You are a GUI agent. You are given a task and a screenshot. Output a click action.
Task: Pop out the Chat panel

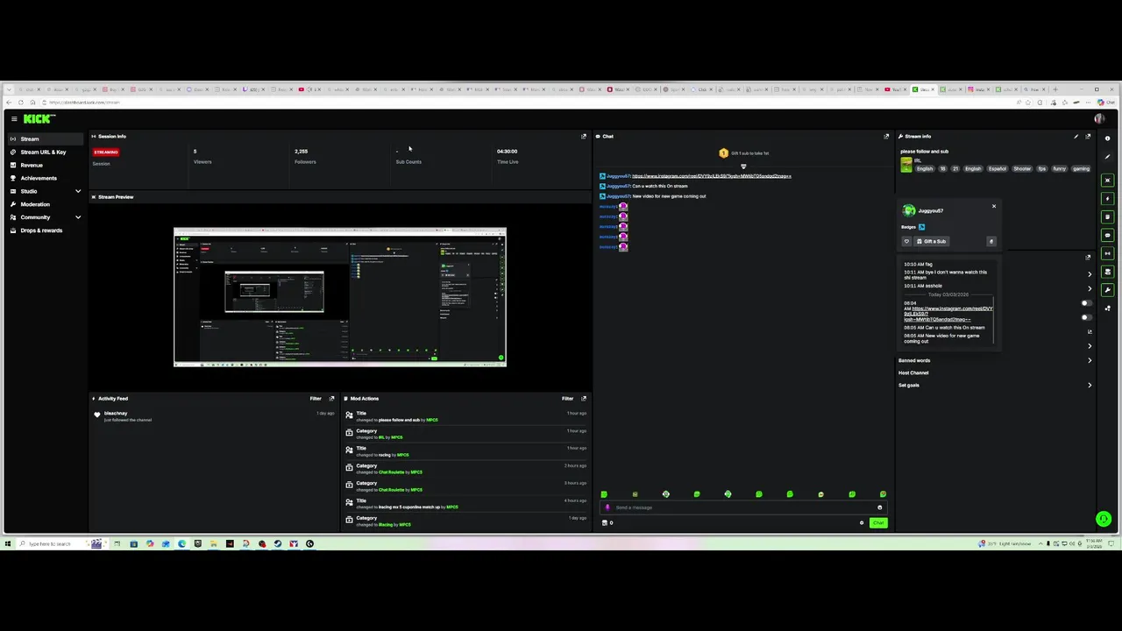pos(886,136)
